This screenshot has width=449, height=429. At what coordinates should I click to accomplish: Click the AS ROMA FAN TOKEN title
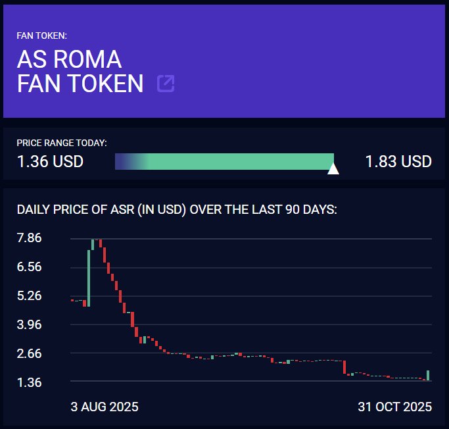pos(80,72)
